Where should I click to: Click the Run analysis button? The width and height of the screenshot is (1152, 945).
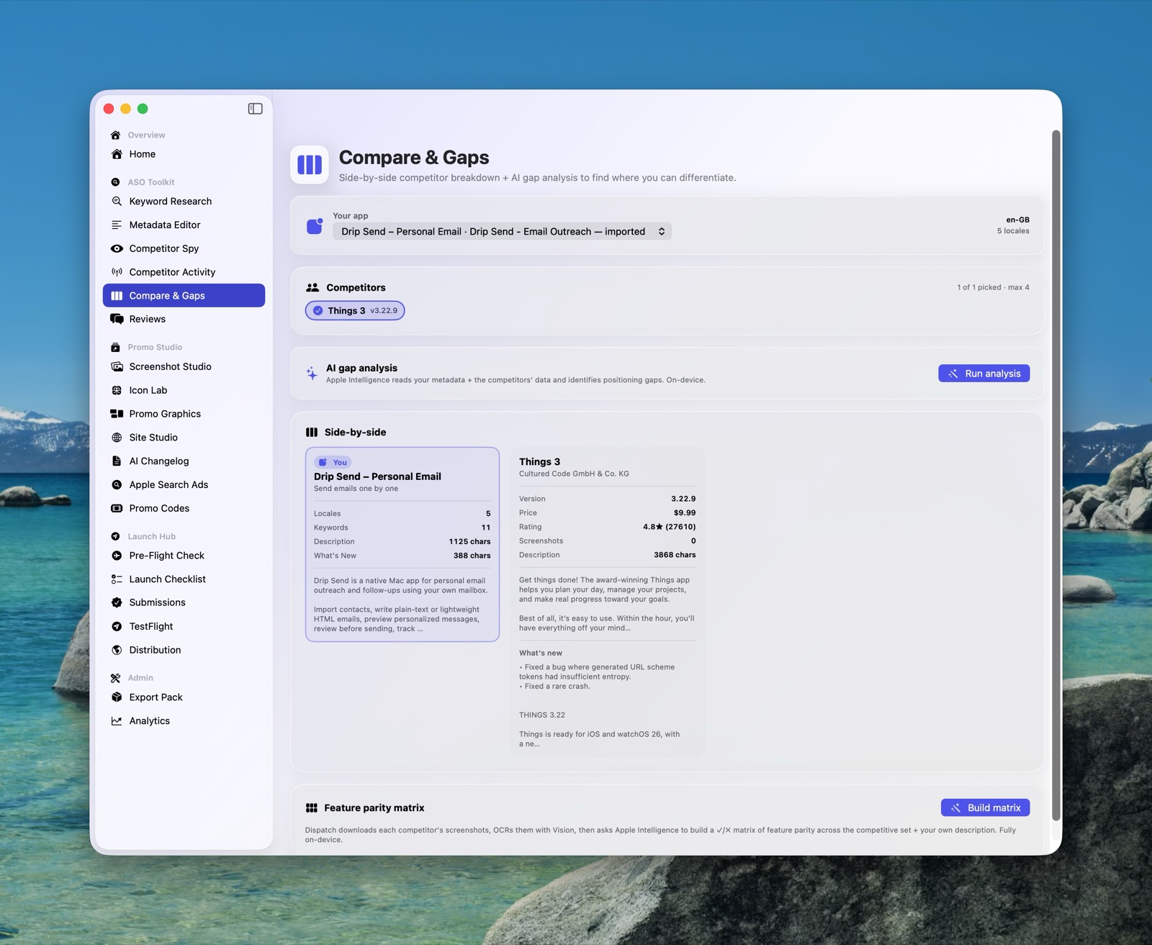pos(984,374)
